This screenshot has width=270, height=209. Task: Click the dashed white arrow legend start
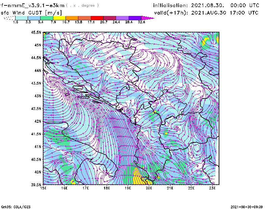pos(9,18)
